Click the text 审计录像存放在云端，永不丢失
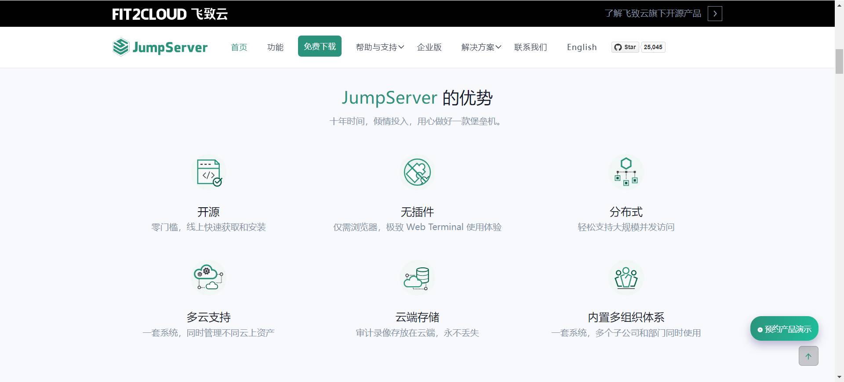The width and height of the screenshot is (844, 382). pyautogui.click(x=417, y=333)
